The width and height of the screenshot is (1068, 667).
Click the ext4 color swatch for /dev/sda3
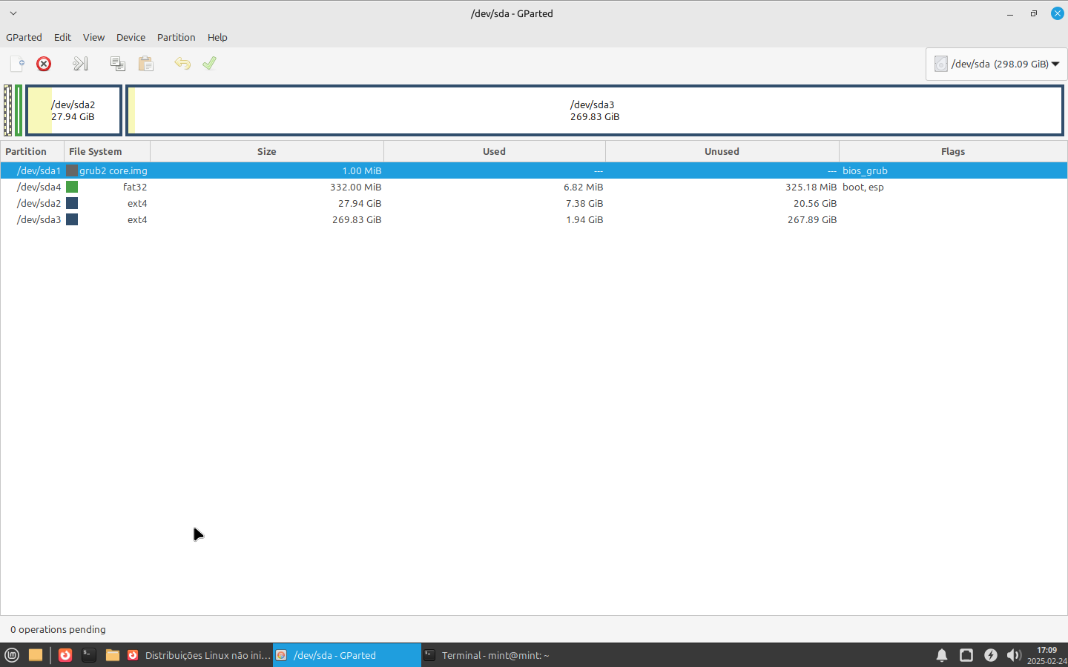tap(72, 219)
